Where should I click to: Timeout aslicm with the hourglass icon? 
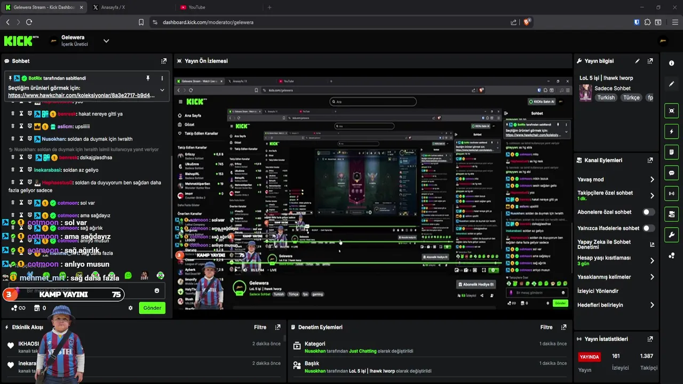coord(21,126)
